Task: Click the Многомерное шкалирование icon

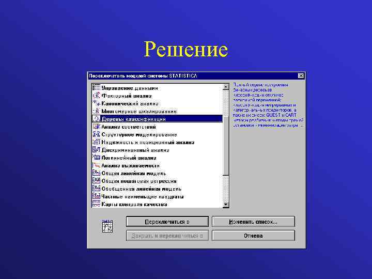Action: pyautogui.click(x=96, y=111)
